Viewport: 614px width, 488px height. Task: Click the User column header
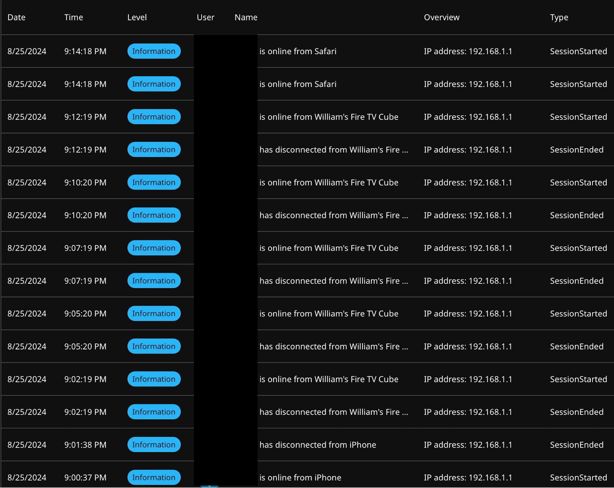(205, 17)
